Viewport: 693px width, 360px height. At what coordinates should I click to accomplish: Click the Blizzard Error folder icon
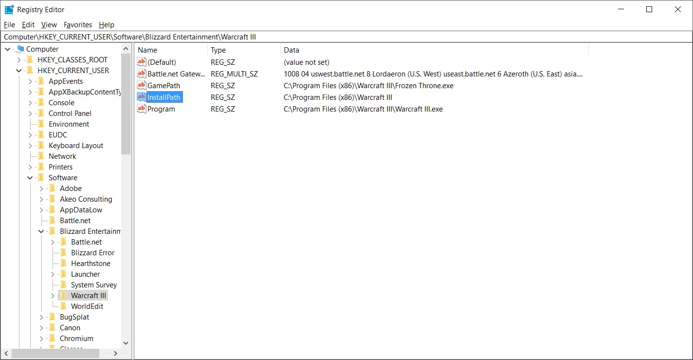pyautogui.click(x=64, y=252)
